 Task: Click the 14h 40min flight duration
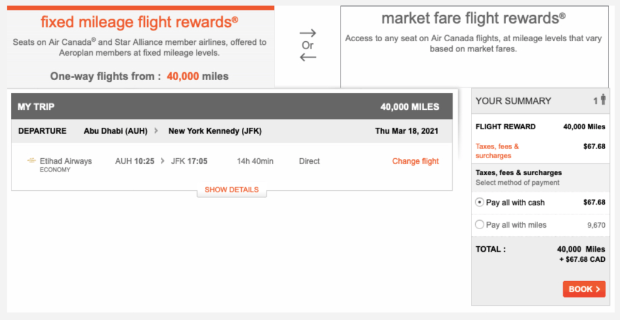pos(255,161)
